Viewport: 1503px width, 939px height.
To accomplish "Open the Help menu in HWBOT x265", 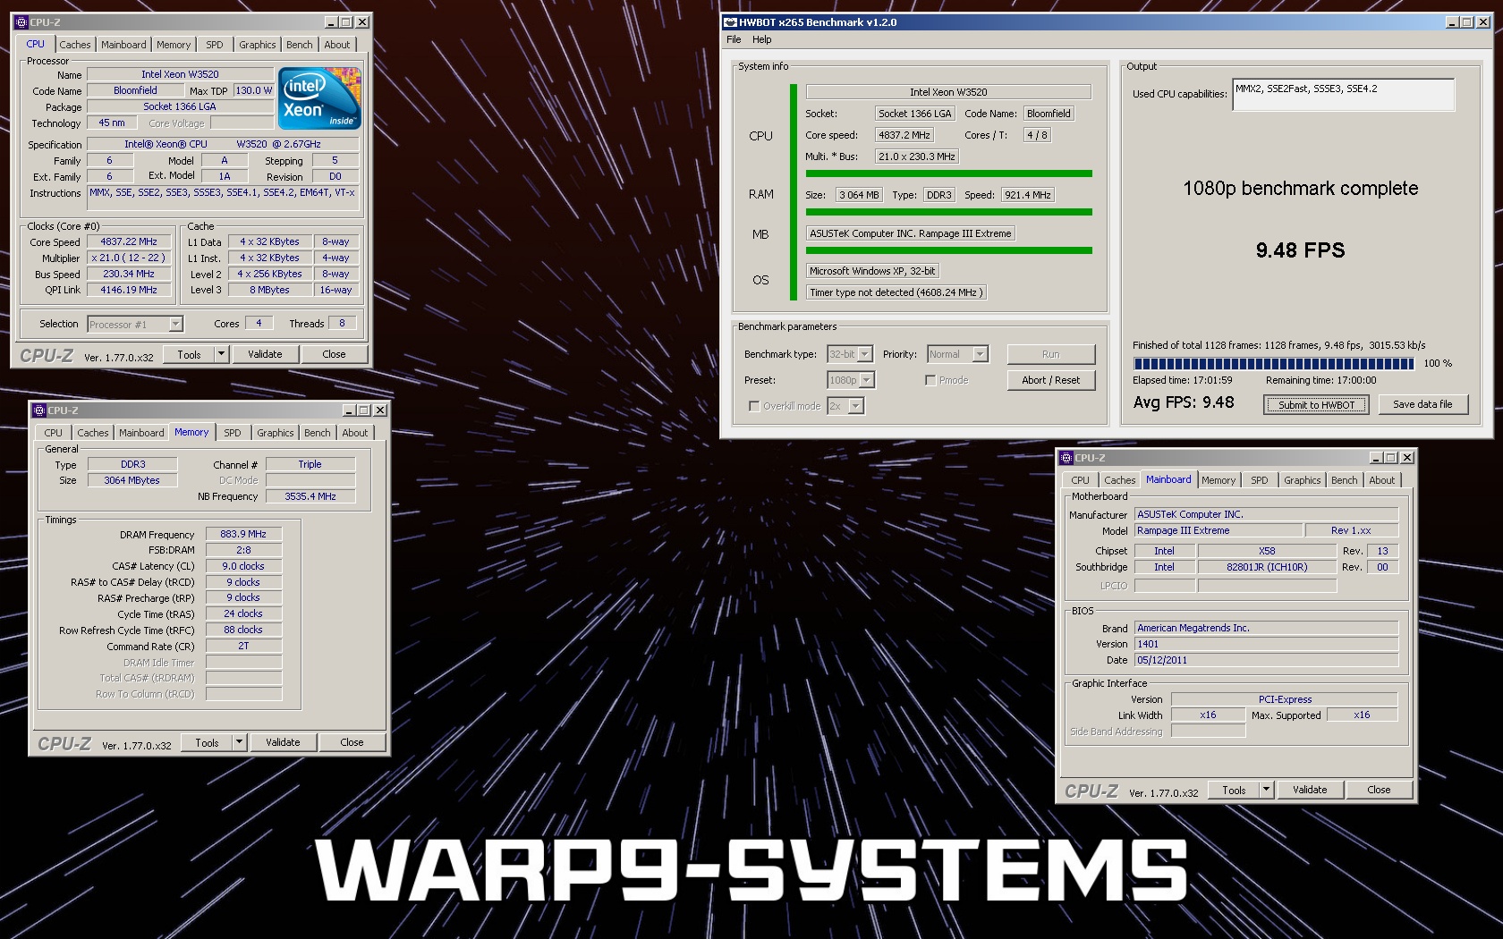I will click(762, 39).
